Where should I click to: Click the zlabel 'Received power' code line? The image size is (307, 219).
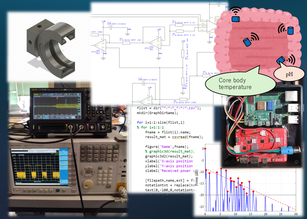[170, 171]
